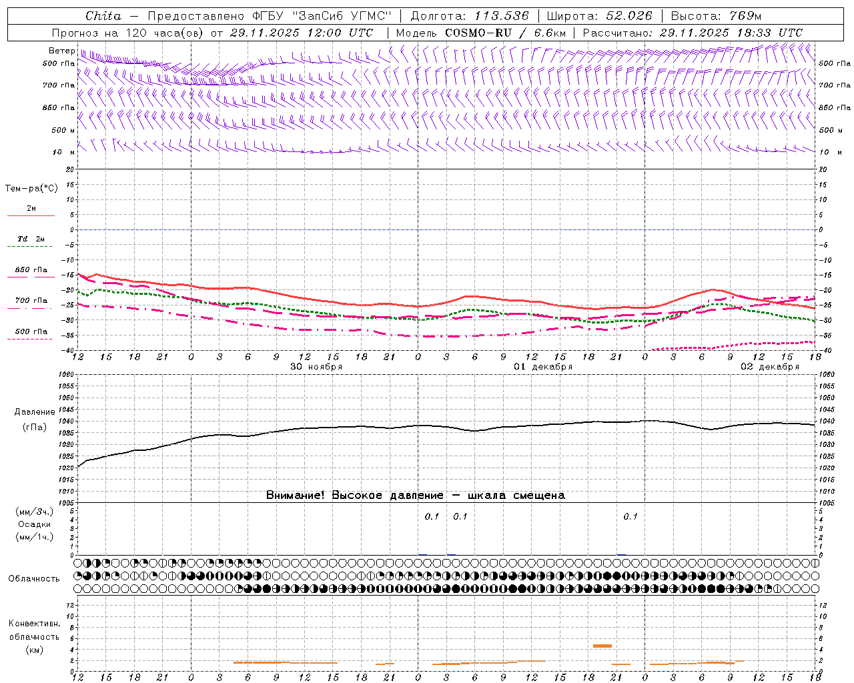The width and height of the screenshot is (854, 683).
Task: Click the forecast start time 29.11.2025 12:00 UTC
Action: 301,33
